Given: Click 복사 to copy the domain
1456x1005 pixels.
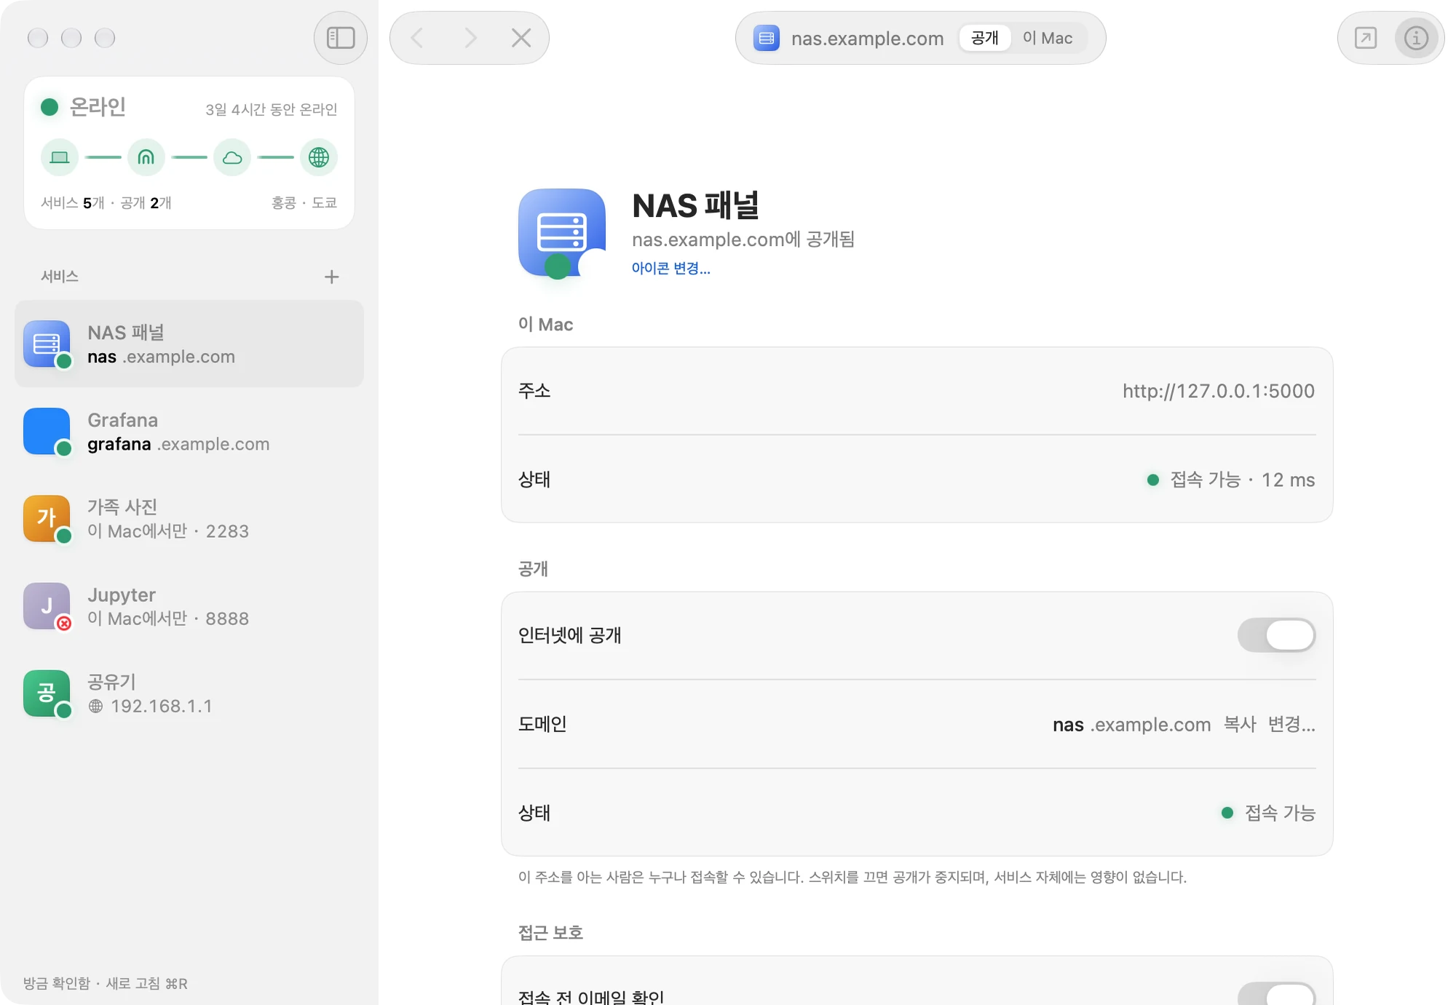Looking at the screenshot, I should click(1240, 724).
